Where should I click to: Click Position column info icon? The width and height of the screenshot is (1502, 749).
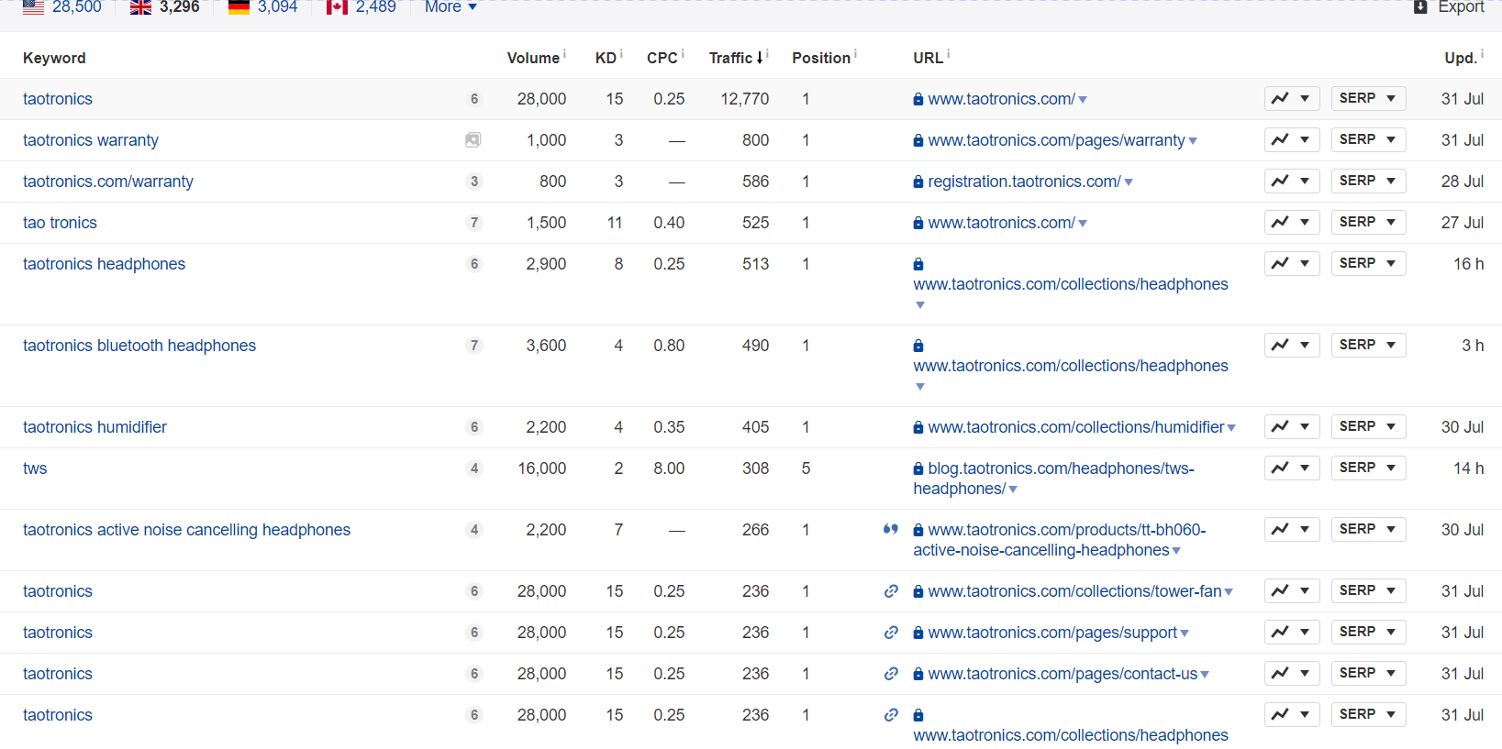tap(855, 54)
